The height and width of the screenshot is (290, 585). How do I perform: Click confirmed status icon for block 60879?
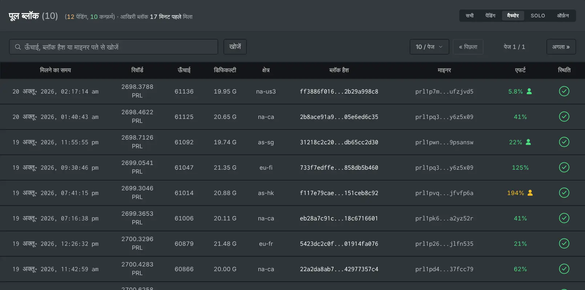564,244
